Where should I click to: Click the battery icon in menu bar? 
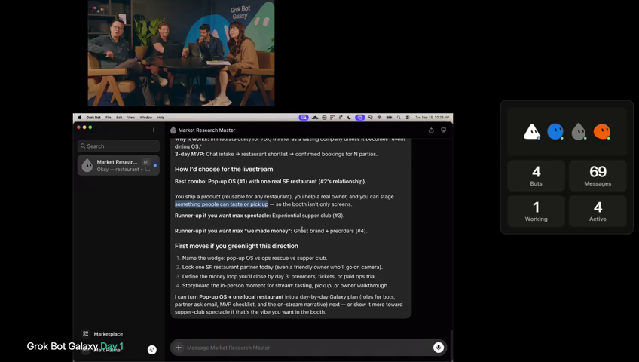389,118
